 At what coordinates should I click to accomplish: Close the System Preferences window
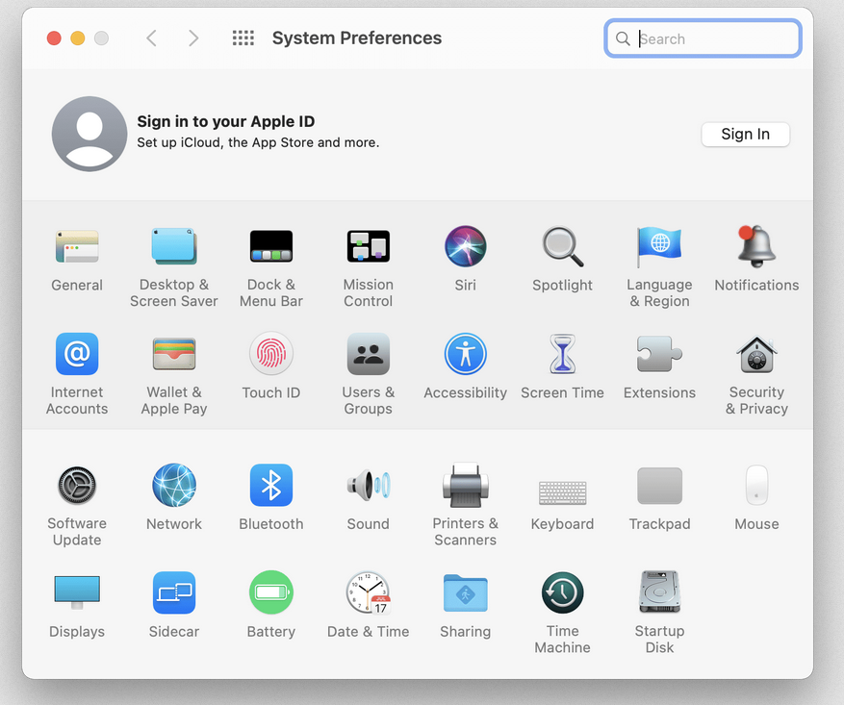coord(54,38)
